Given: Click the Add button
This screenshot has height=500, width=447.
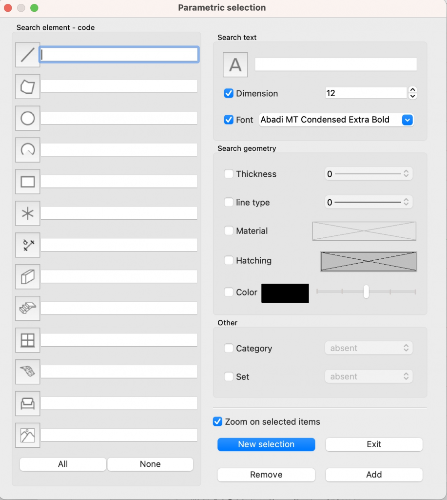Looking at the screenshot, I should 374,475.
